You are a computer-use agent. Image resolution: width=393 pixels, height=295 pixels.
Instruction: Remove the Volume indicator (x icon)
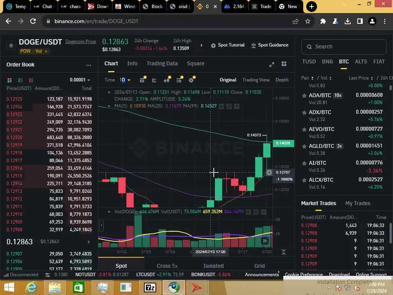[263, 212]
